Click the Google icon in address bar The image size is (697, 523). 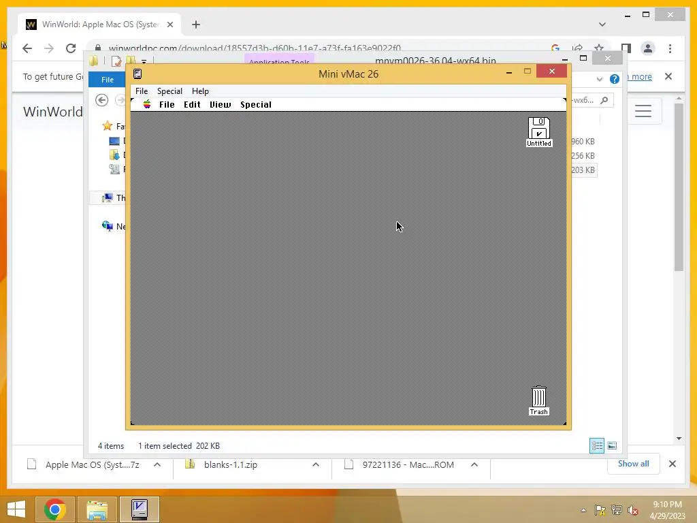click(x=555, y=48)
